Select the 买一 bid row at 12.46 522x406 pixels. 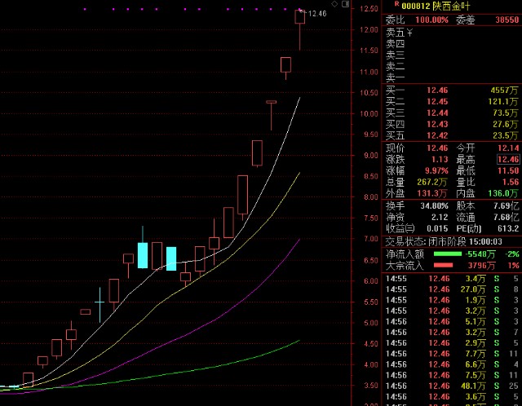click(452, 89)
